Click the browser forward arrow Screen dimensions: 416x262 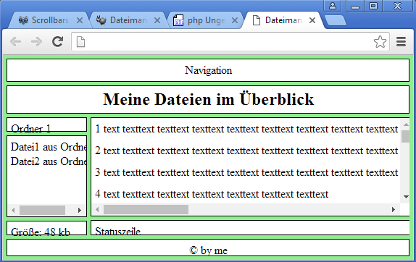[x=36, y=41]
